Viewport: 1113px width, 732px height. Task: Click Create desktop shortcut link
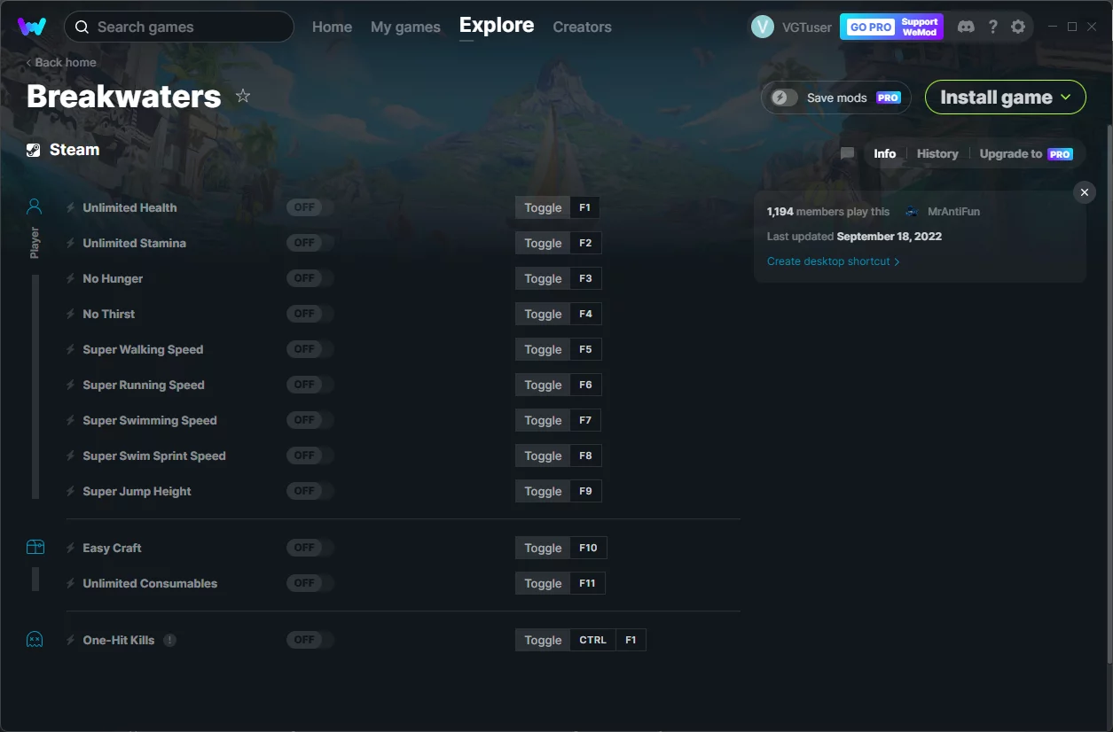coord(833,261)
